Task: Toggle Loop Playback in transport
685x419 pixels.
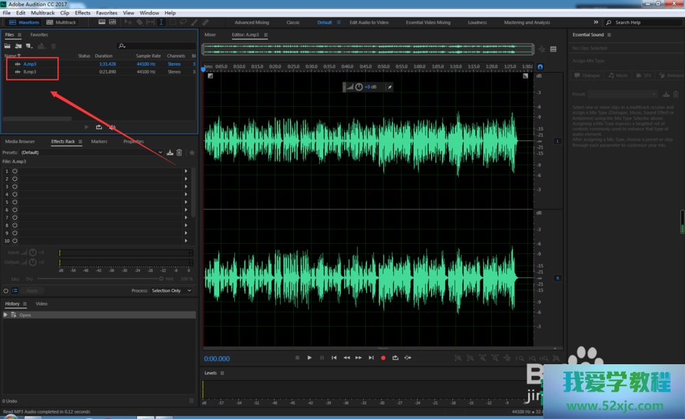Action: (395, 357)
